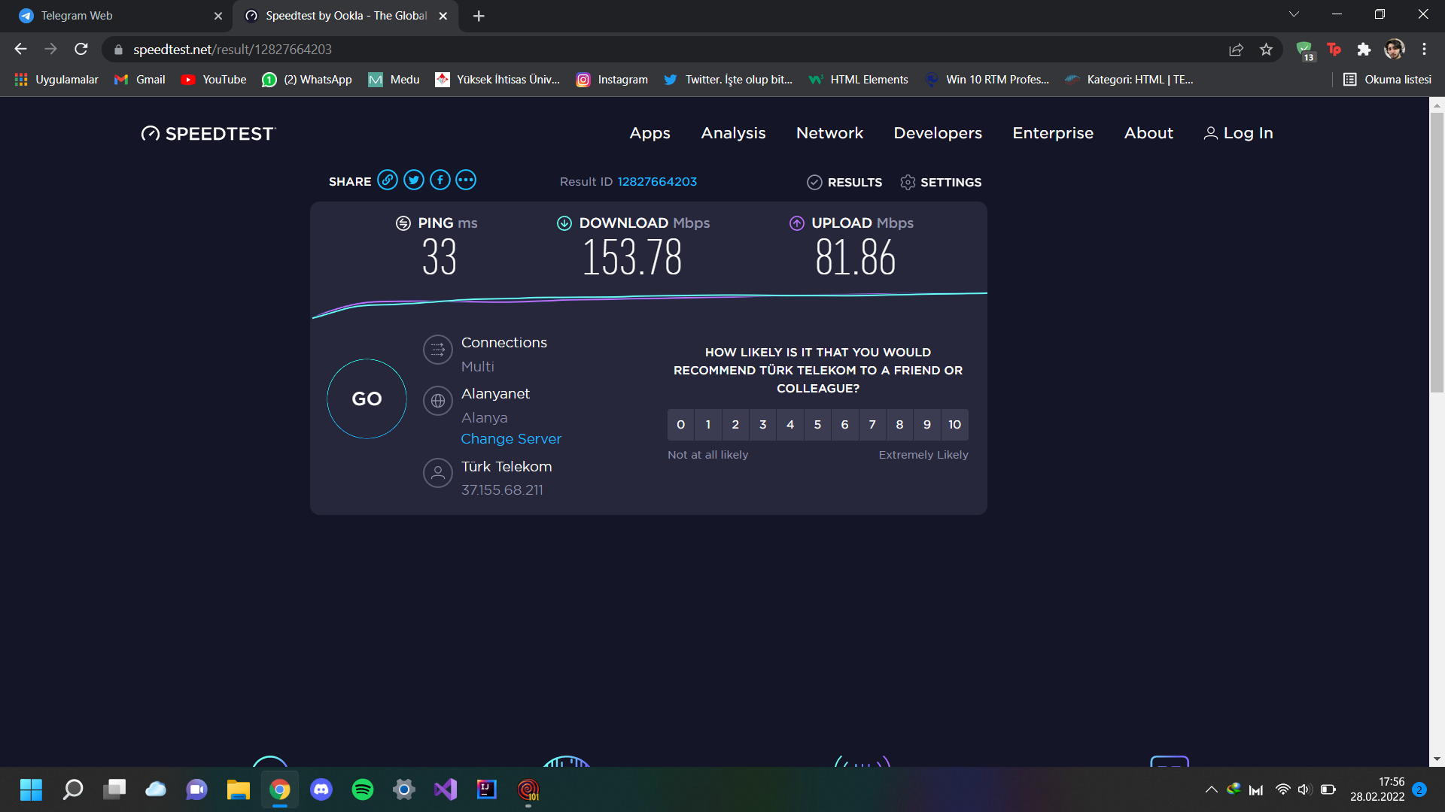
Task: Open more share options ellipsis icon
Action: pos(466,180)
